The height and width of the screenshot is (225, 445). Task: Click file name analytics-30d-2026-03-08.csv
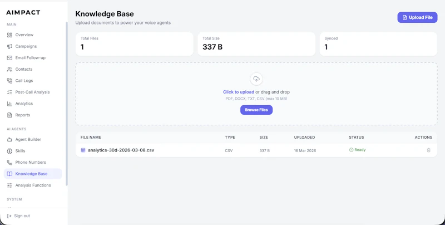coord(121,150)
